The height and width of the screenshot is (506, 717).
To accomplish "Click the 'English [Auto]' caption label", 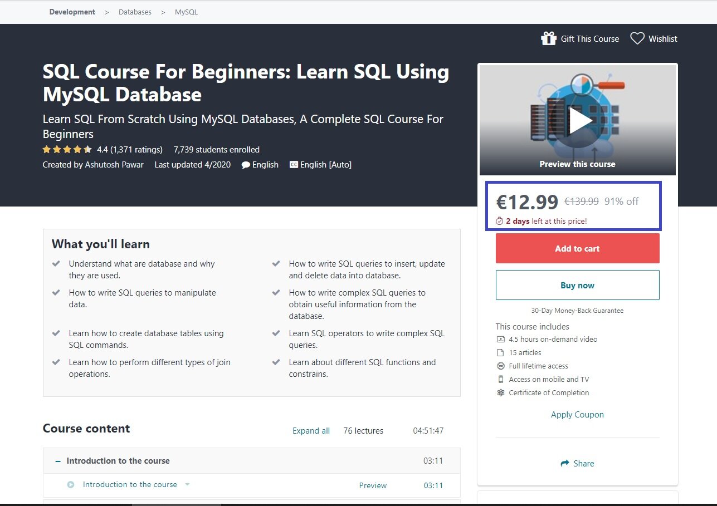I will tap(326, 165).
